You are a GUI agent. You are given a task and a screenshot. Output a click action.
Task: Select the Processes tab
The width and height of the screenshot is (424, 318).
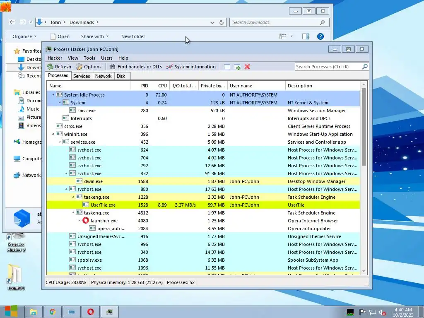tap(58, 75)
